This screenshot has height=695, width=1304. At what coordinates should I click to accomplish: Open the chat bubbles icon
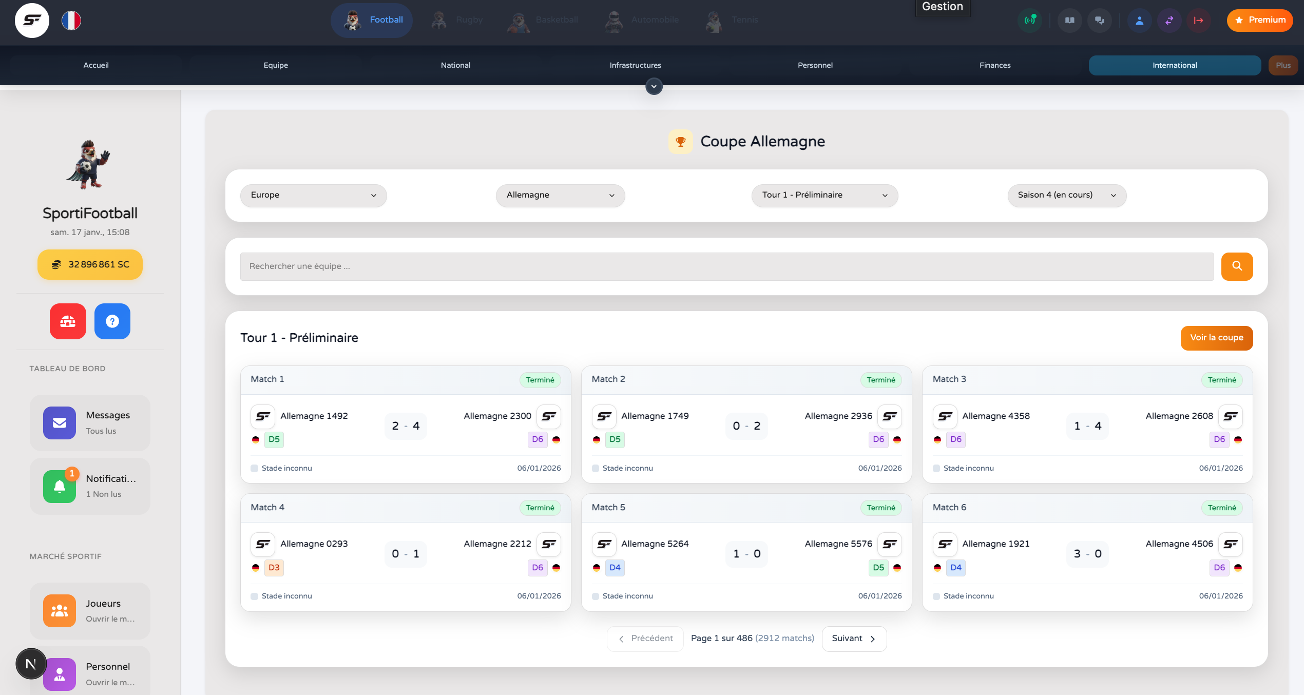point(1099,21)
